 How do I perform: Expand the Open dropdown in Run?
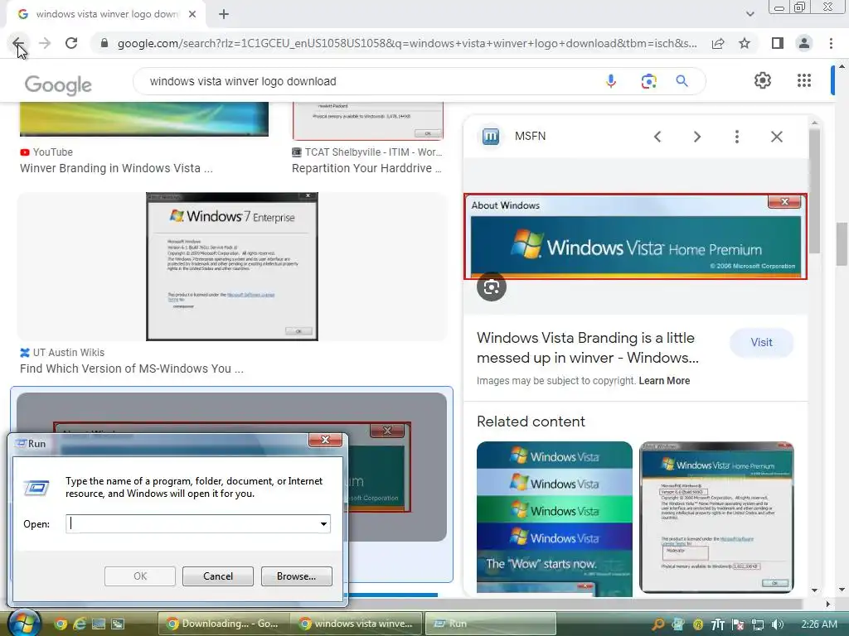pos(323,523)
